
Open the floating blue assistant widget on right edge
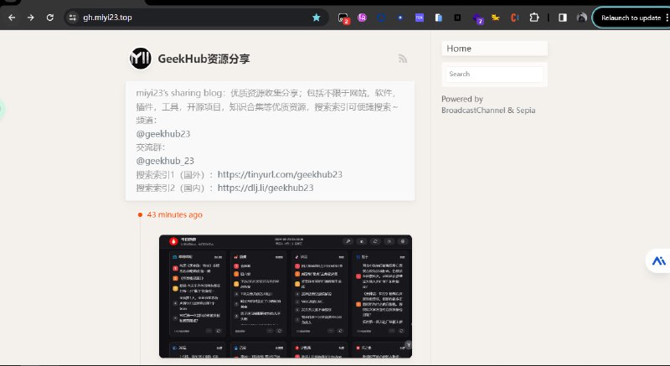tap(659, 261)
